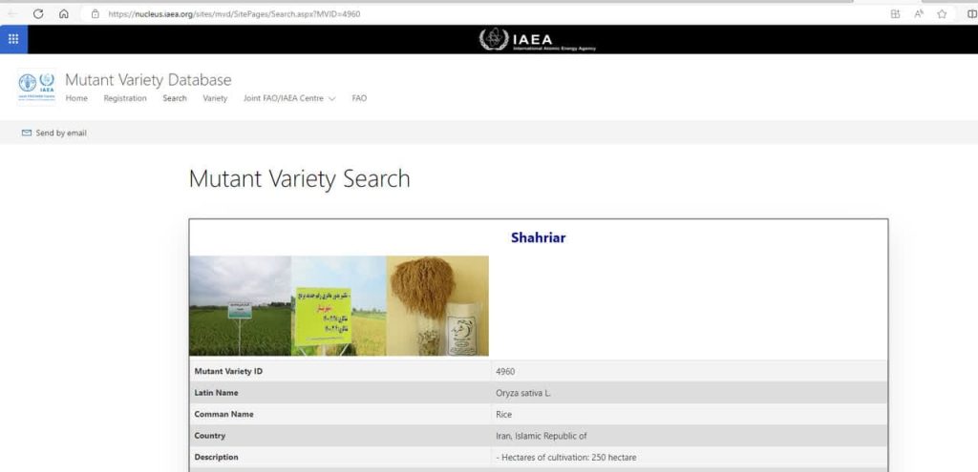Open the app launcher waffle icon
This screenshot has width=978, height=472.
(x=13, y=39)
